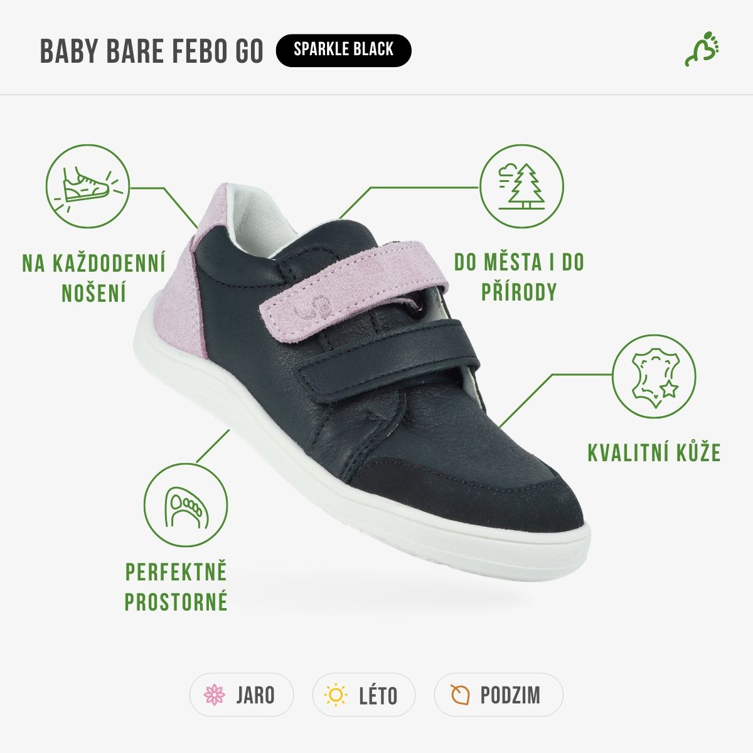Click the orange leaf Podzim icon

point(459,695)
